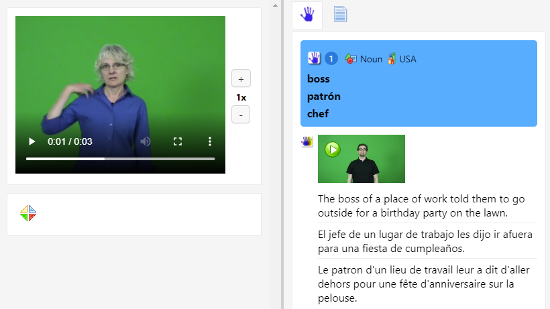Image resolution: width=550 pixels, height=309 pixels.
Task: Click the green play button on the thumbnail
Action: point(333,149)
